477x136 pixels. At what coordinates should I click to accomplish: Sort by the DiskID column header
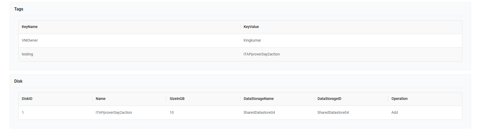(27, 99)
